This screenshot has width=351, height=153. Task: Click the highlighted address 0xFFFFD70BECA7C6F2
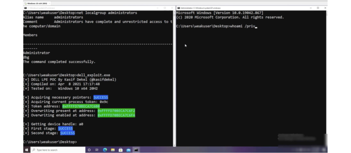[x=116, y=111]
